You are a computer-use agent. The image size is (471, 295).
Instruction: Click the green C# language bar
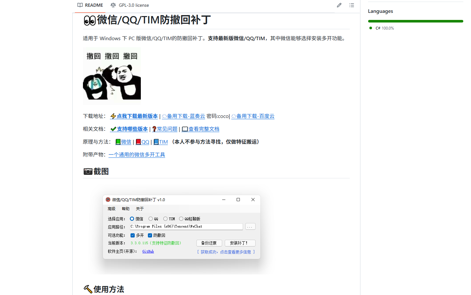pyautogui.click(x=415, y=21)
